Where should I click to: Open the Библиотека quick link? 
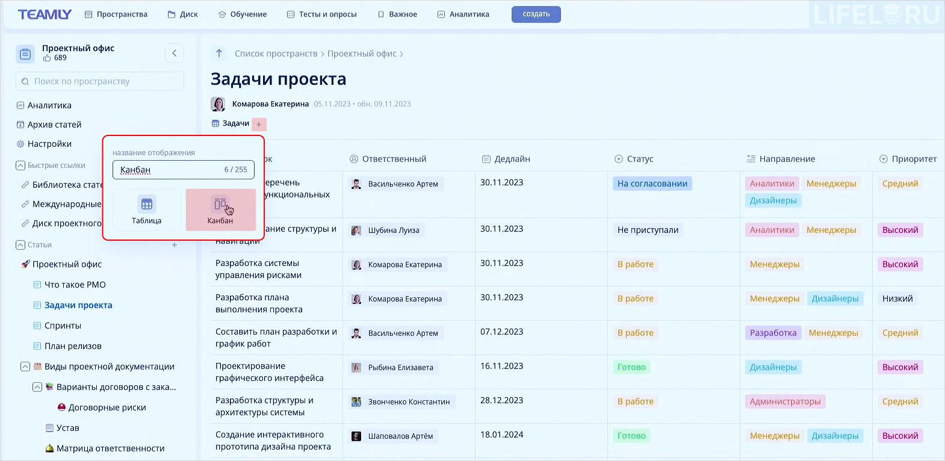click(x=62, y=185)
